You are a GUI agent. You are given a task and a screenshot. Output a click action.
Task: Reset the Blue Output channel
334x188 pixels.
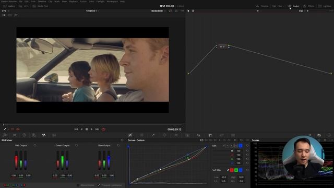pyautogui.click(x=118, y=145)
